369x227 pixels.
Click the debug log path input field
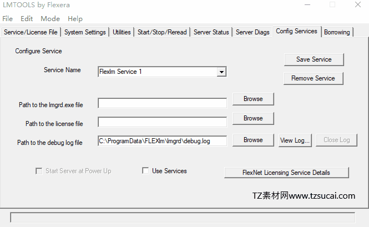tap(163, 141)
